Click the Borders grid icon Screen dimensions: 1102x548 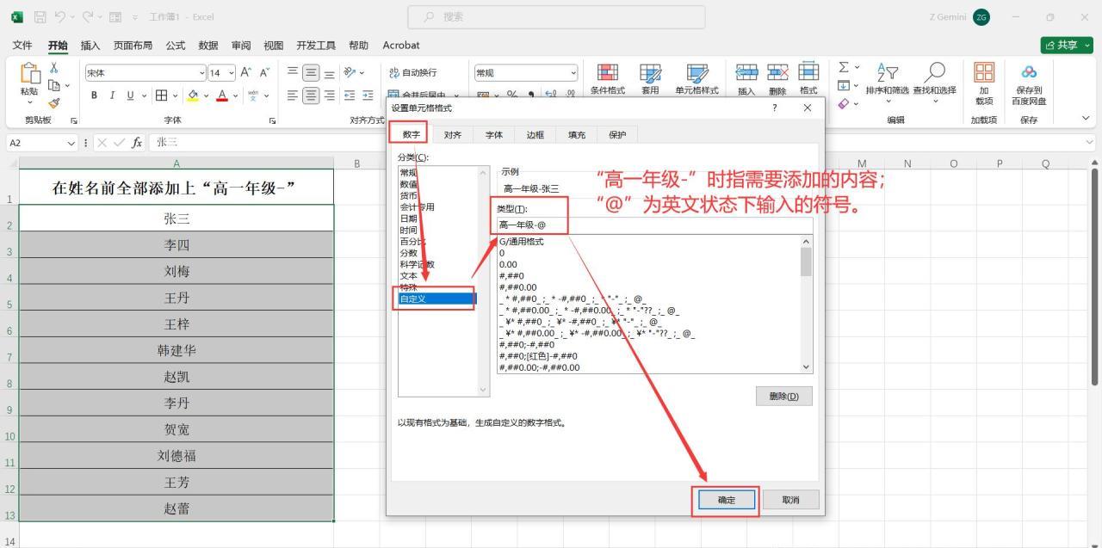[160, 95]
